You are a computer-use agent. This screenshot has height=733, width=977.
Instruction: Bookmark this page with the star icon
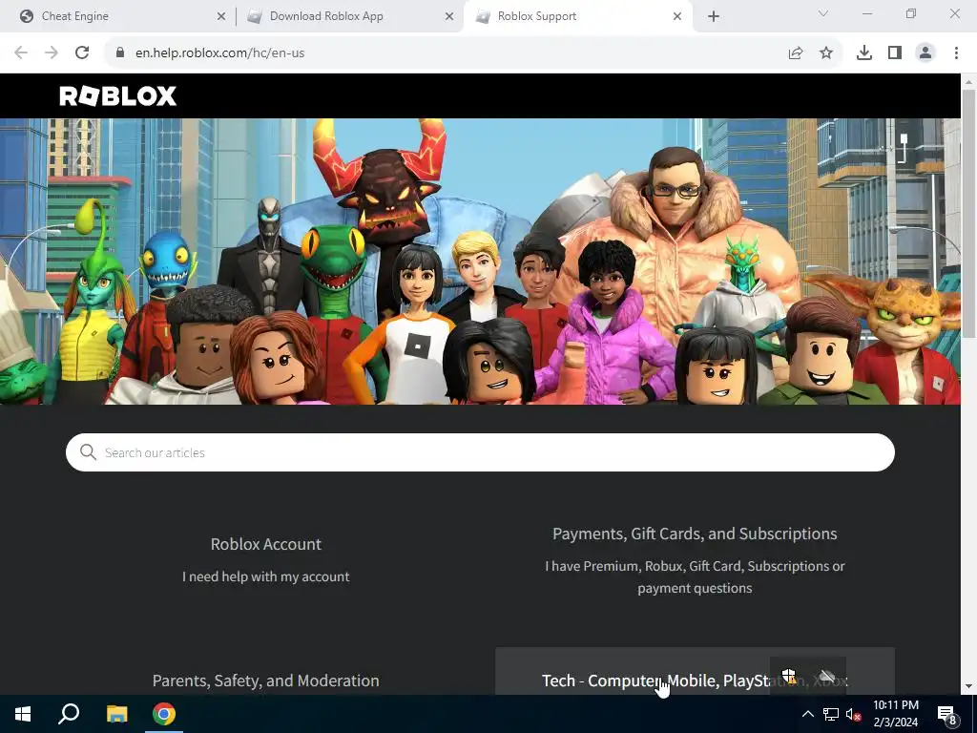tap(826, 53)
